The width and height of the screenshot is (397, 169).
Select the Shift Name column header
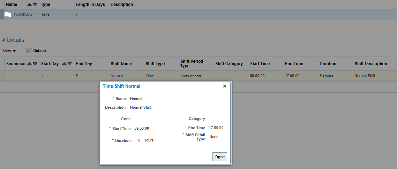[x=121, y=64]
